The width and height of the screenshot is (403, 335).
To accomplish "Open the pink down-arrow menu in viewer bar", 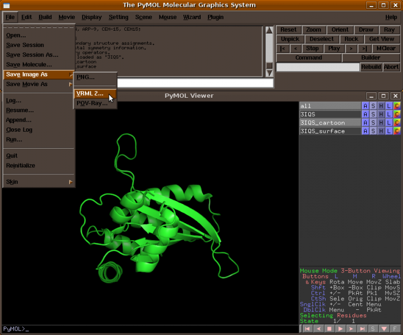I will [x=384, y=329].
